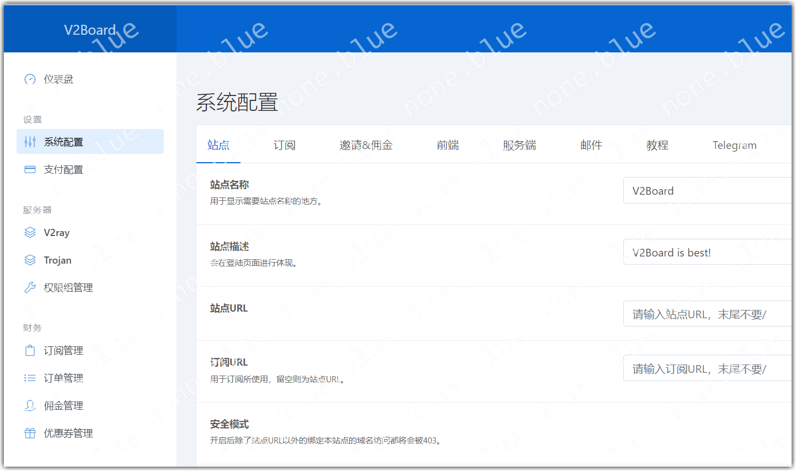Click the dashboard gauge icon

30,79
